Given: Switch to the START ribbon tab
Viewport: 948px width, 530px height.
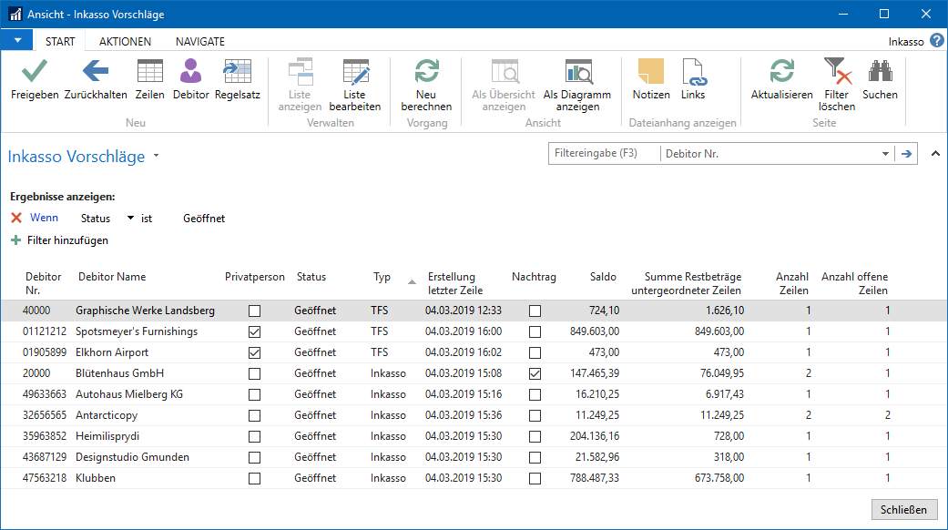Looking at the screenshot, I should point(60,42).
